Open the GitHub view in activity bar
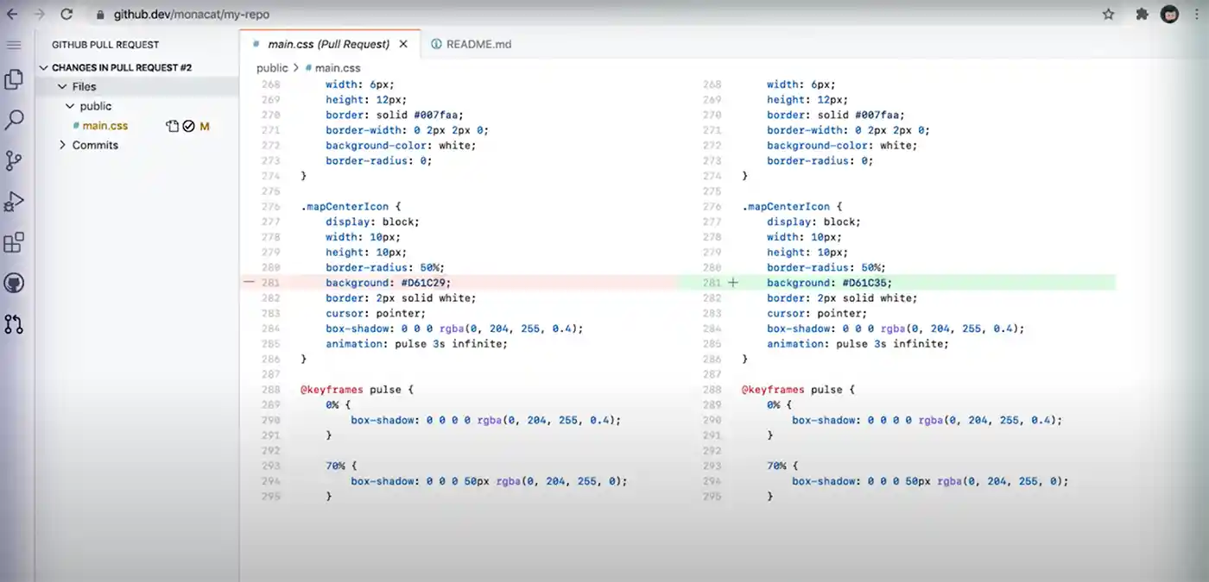The height and width of the screenshot is (582, 1209). pos(14,283)
